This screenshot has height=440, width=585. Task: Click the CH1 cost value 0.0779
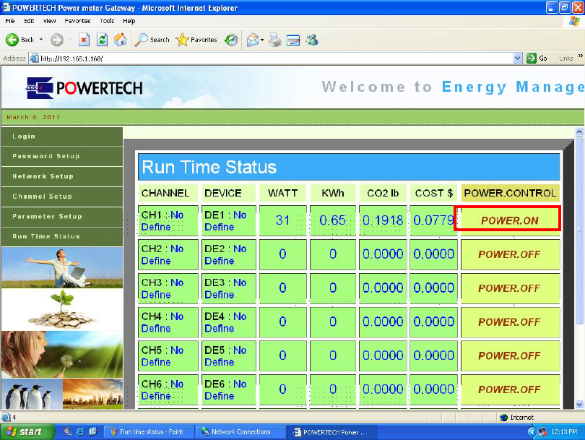point(434,220)
